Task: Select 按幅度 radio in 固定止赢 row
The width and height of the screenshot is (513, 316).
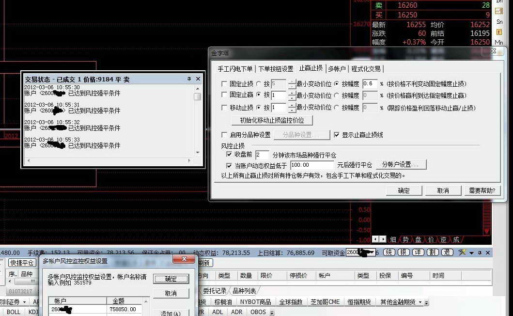Action: point(337,95)
